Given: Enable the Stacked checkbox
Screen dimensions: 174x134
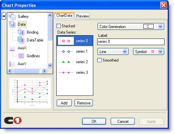Looking at the screenshot, I should coord(58,26).
